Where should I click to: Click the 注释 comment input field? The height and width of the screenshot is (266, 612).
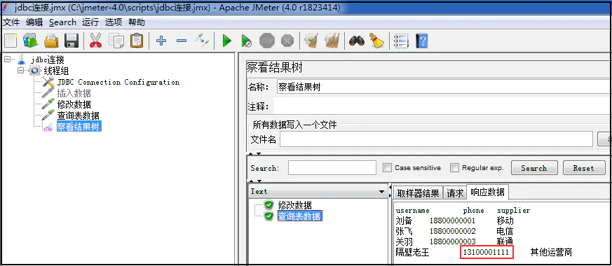[x=442, y=106]
